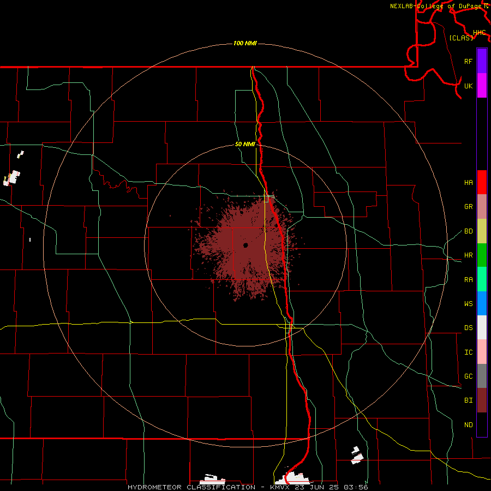The image size is (491, 491).
Task: Click the BI legend label
Action: [x=468, y=400]
